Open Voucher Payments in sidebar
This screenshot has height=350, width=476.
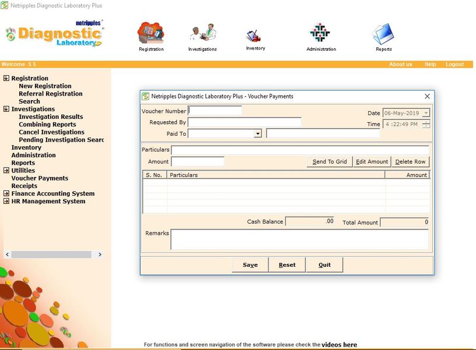(x=40, y=178)
